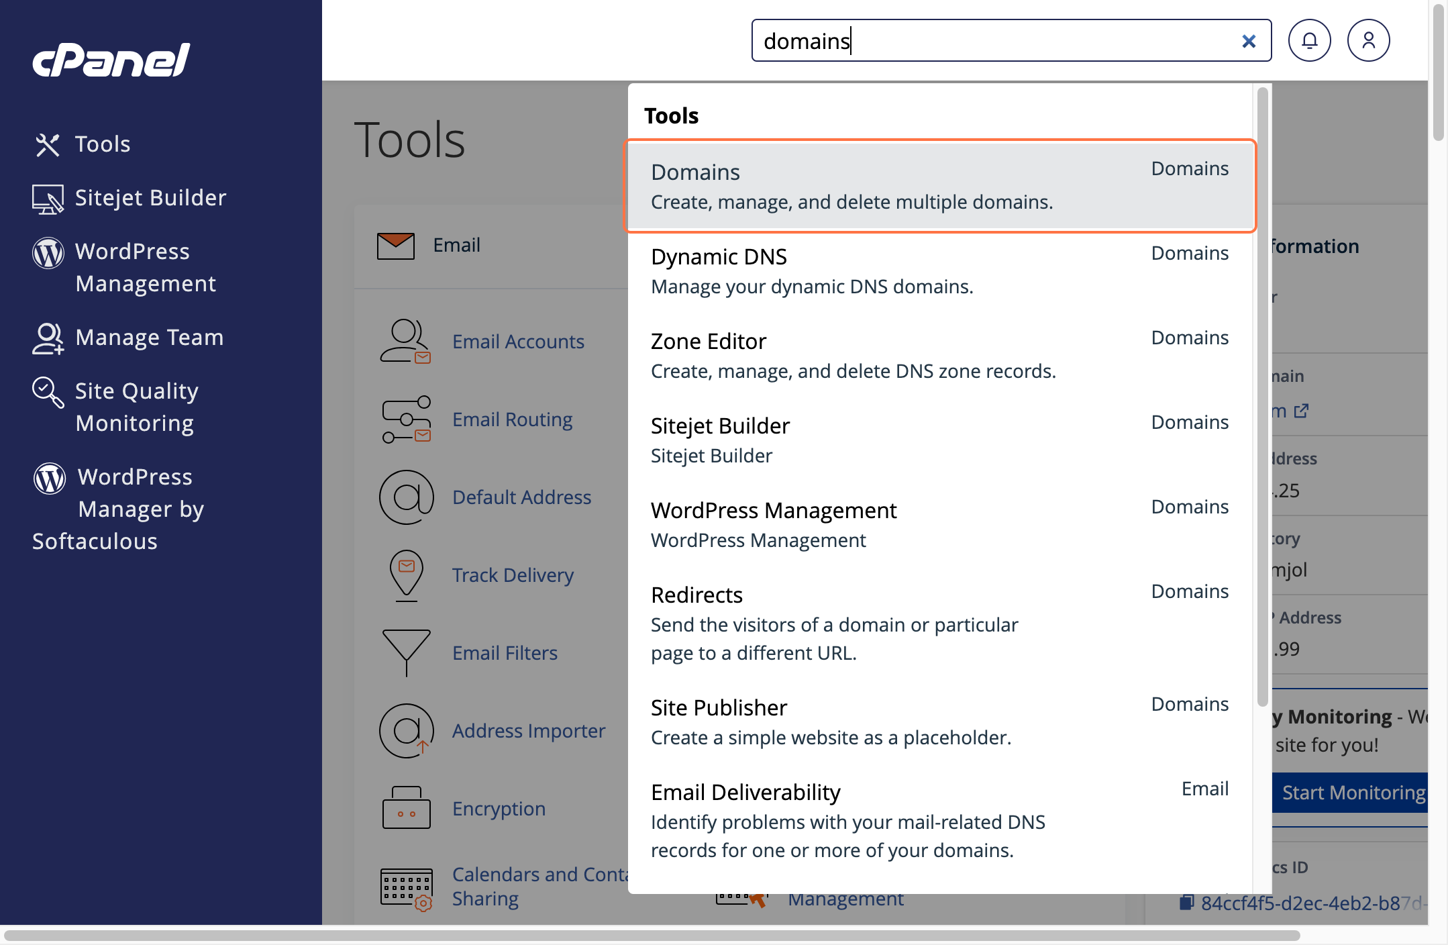Open Encryption link

499,809
